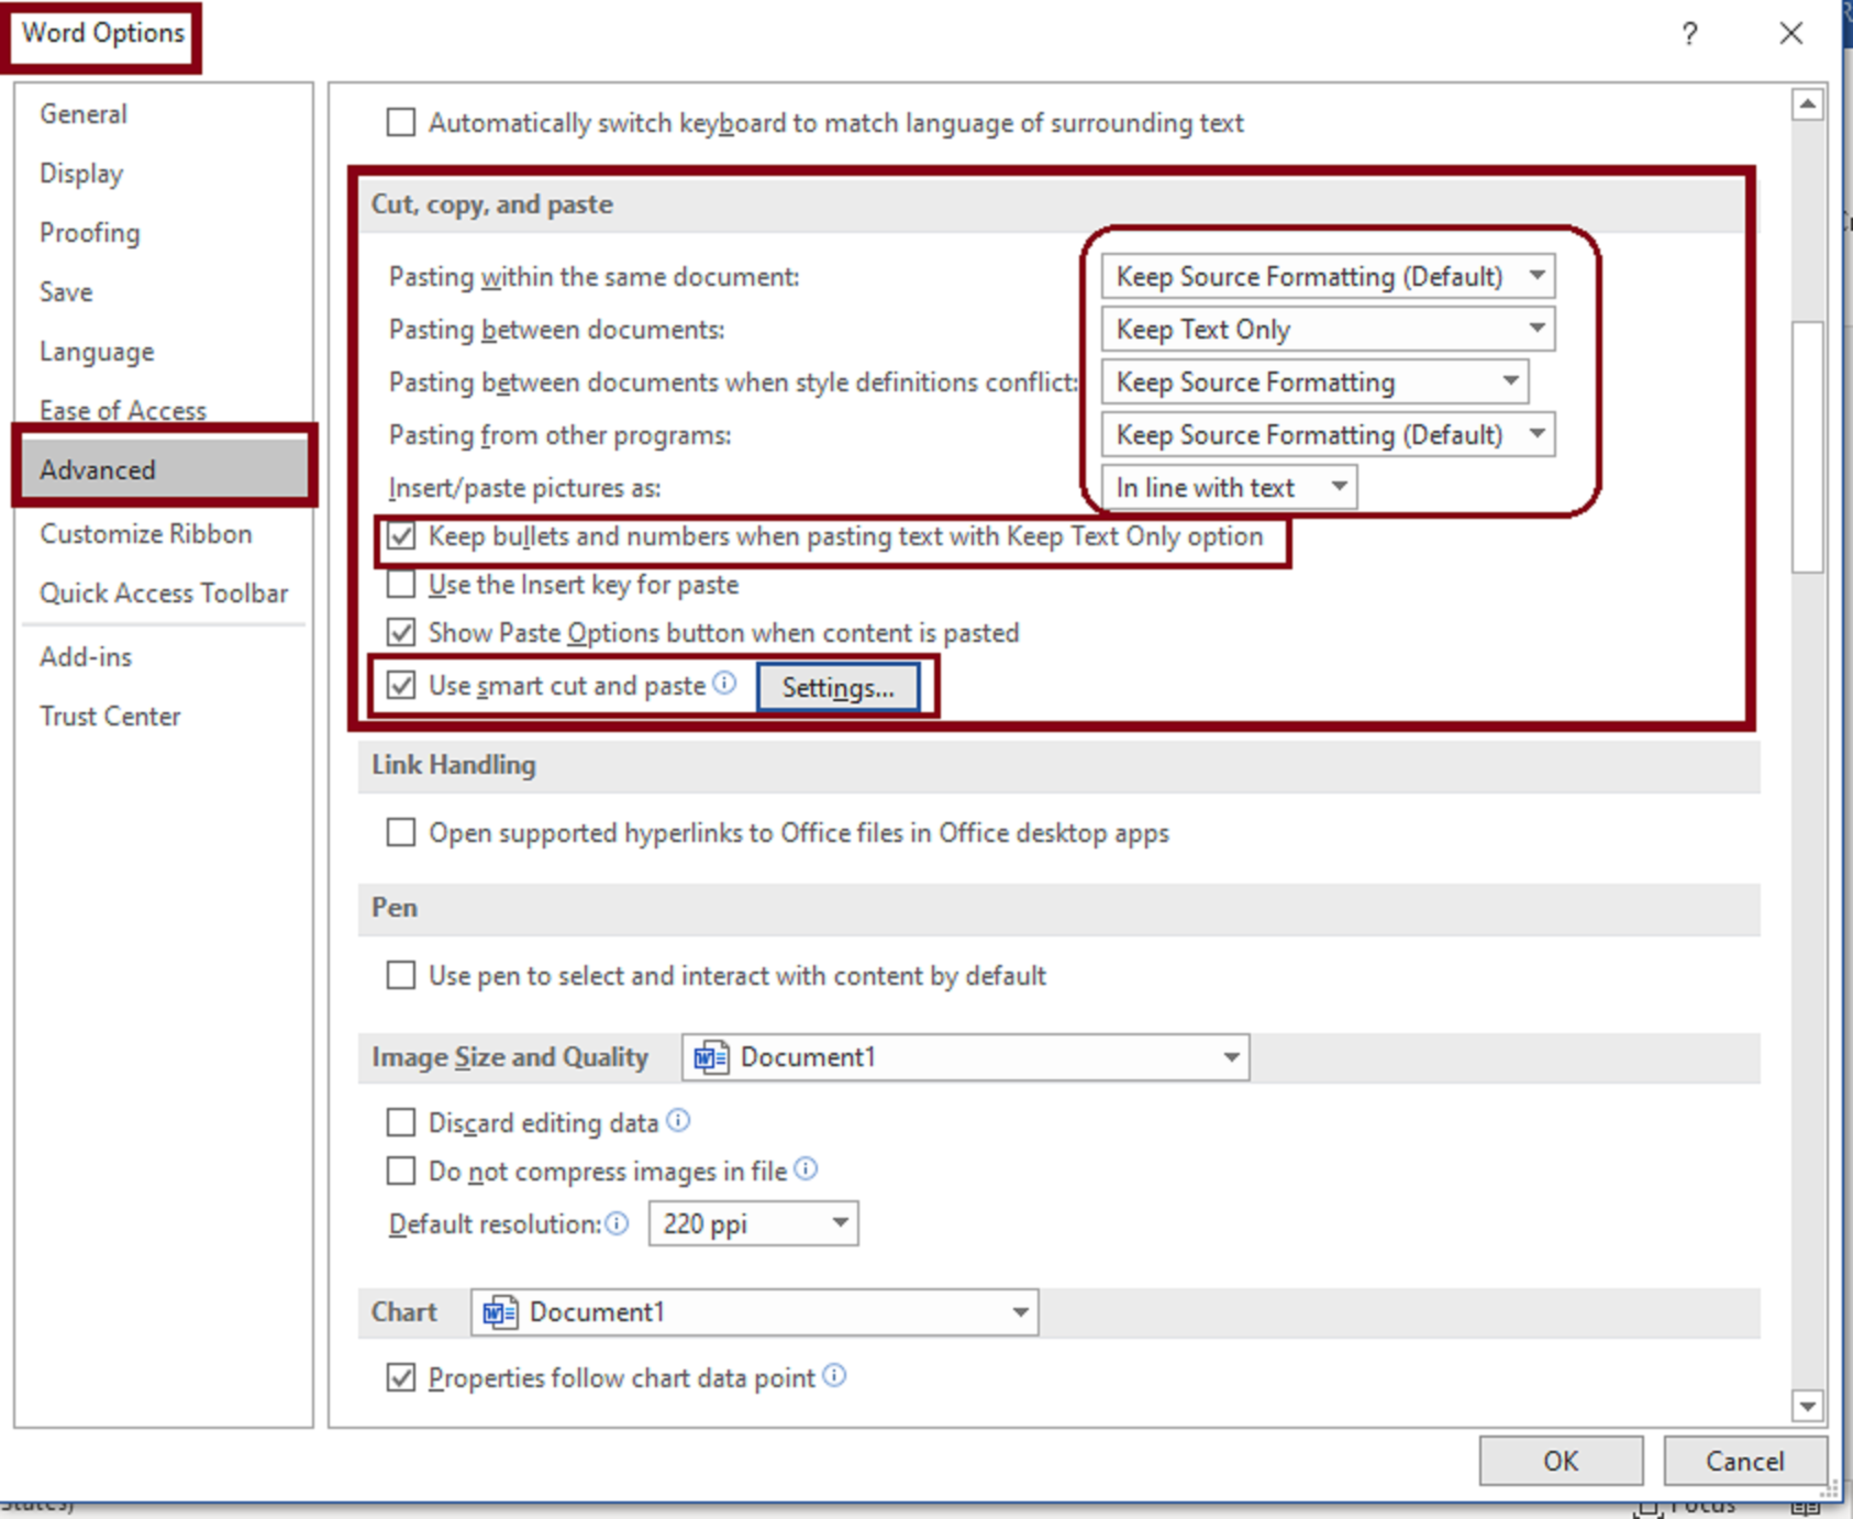Click info icon beside Do not compress images
Image resolution: width=1853 pixels, height=1519 pixels.
(x=806, y=1168)
